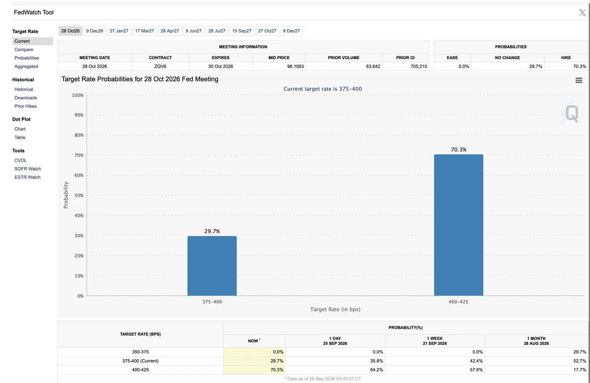Select the 28 Jul27 meeting tab
The height and width of the screenshot is (383, 590).
click(217, 31)
